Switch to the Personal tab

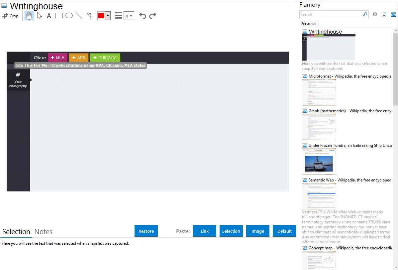pos(308,23)
